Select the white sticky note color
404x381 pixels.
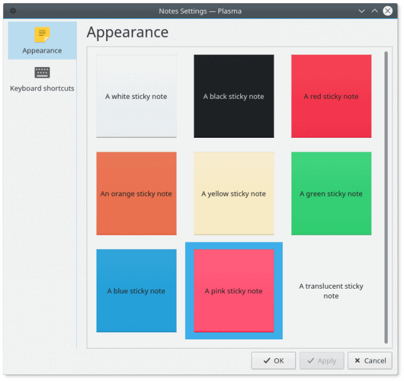[x=136, y=96]
